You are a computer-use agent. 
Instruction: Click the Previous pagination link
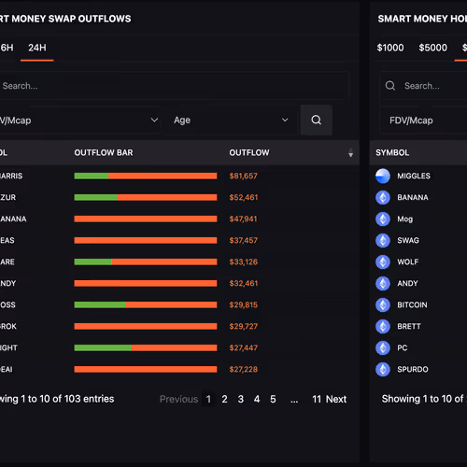pyautogui.click(x=178, y=399)
